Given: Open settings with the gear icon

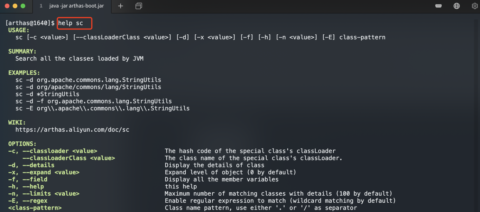Looking at the screenshot, I should pyautogui.click(x=475, y=6).
